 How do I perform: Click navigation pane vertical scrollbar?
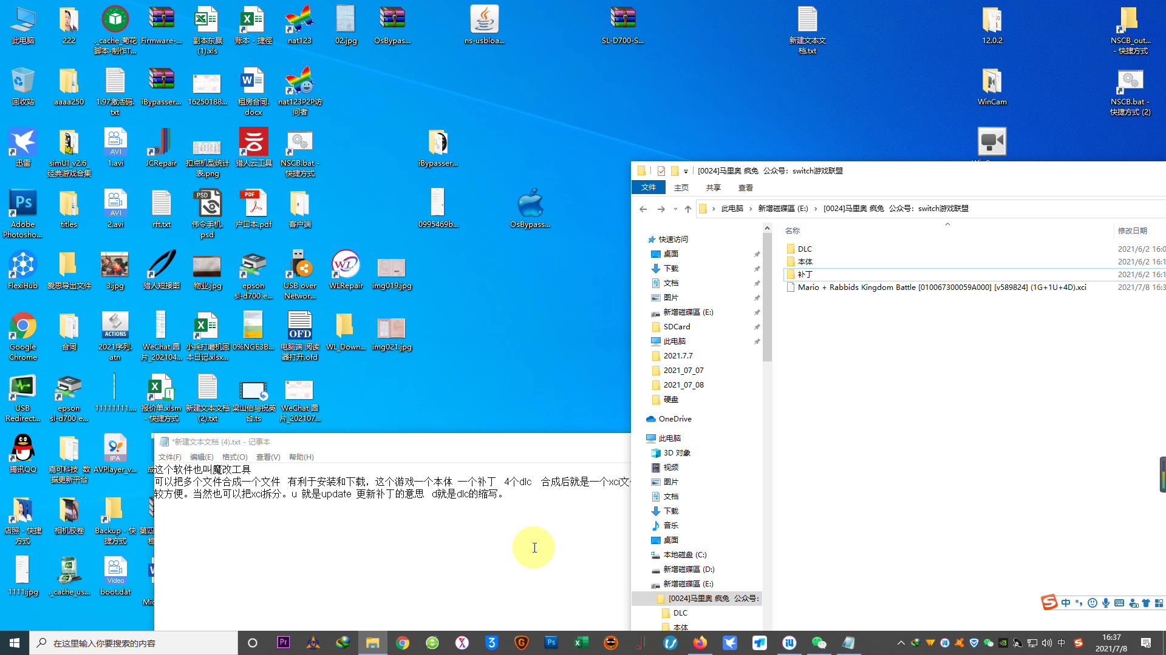(x=767, y=297)
